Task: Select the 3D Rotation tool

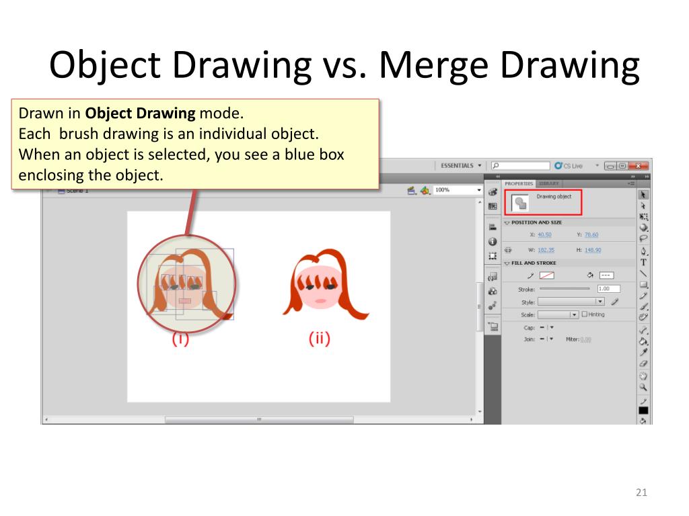Action: (643, 228)
